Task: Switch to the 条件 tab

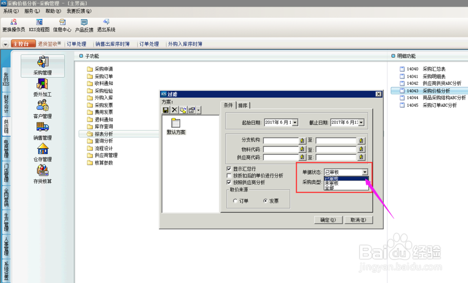Action: [x=228, y=105]
